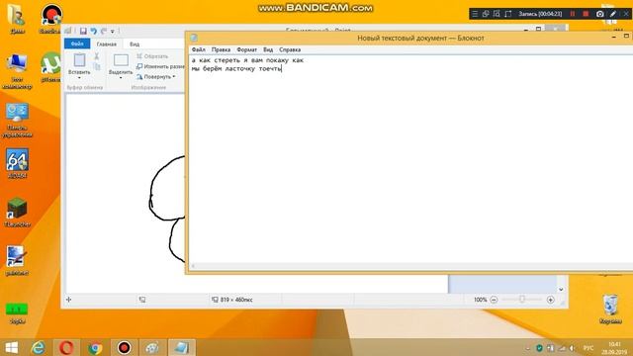
Task: Stop the Bandicam recording
Action: pyautogui.click(x=586, y=14)
